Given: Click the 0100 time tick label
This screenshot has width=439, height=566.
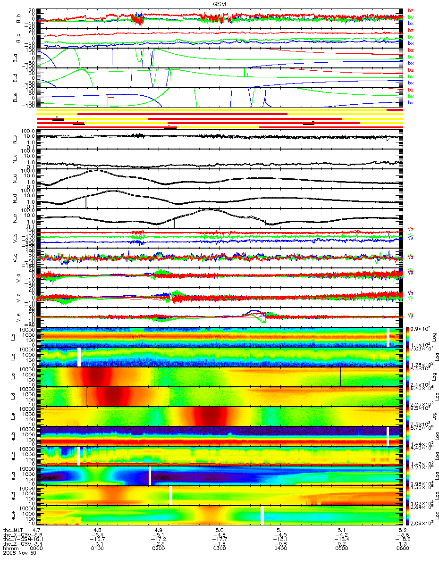Looking at the screenshot, I should 98,549.
